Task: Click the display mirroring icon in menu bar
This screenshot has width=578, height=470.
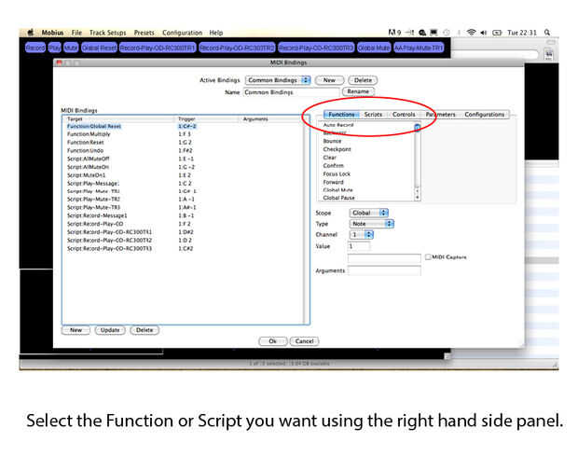Action: click(433, 33)
